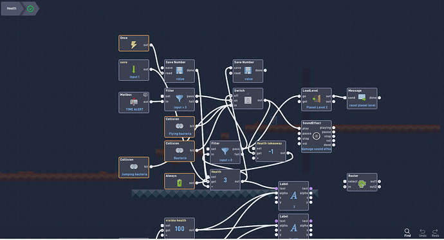This screenshot has height=240, width=444.
Task: Open the Find search tool
Action: click(407, 233)
